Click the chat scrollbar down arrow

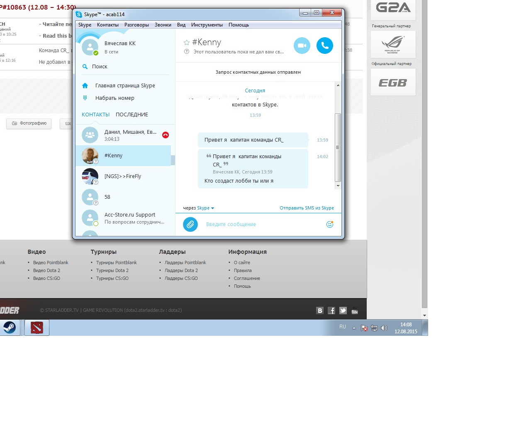click(338, 186)
